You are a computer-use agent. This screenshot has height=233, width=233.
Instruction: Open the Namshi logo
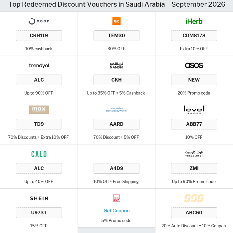(116, 65)
